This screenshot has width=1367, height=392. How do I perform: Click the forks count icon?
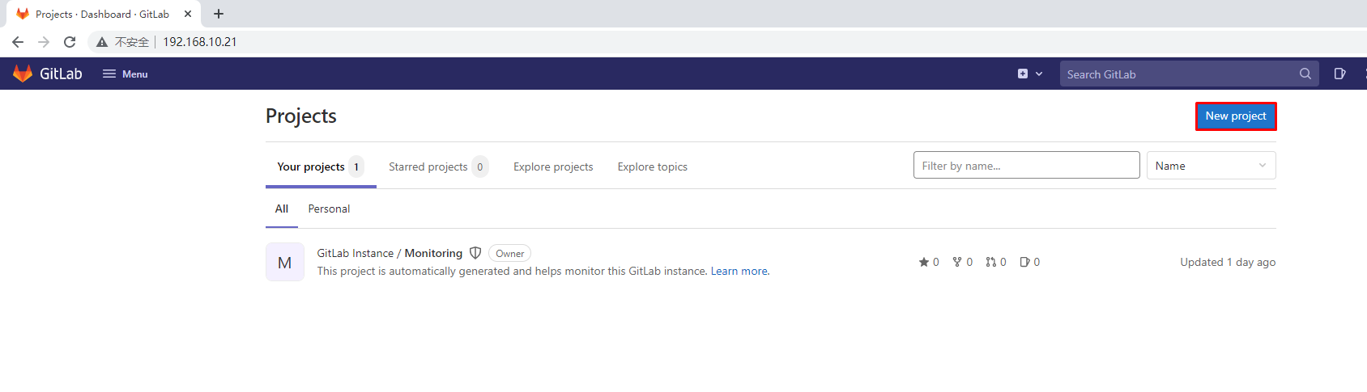(x=957, y=262)
